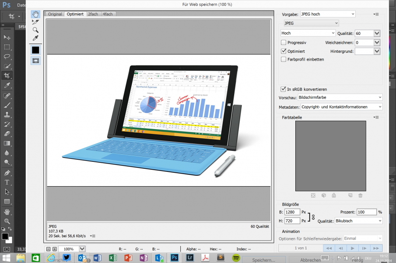Select the Slice Select tool in dialog

pos(35,22)
